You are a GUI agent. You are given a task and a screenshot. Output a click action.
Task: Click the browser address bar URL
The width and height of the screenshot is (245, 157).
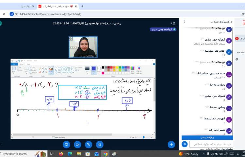48,14
